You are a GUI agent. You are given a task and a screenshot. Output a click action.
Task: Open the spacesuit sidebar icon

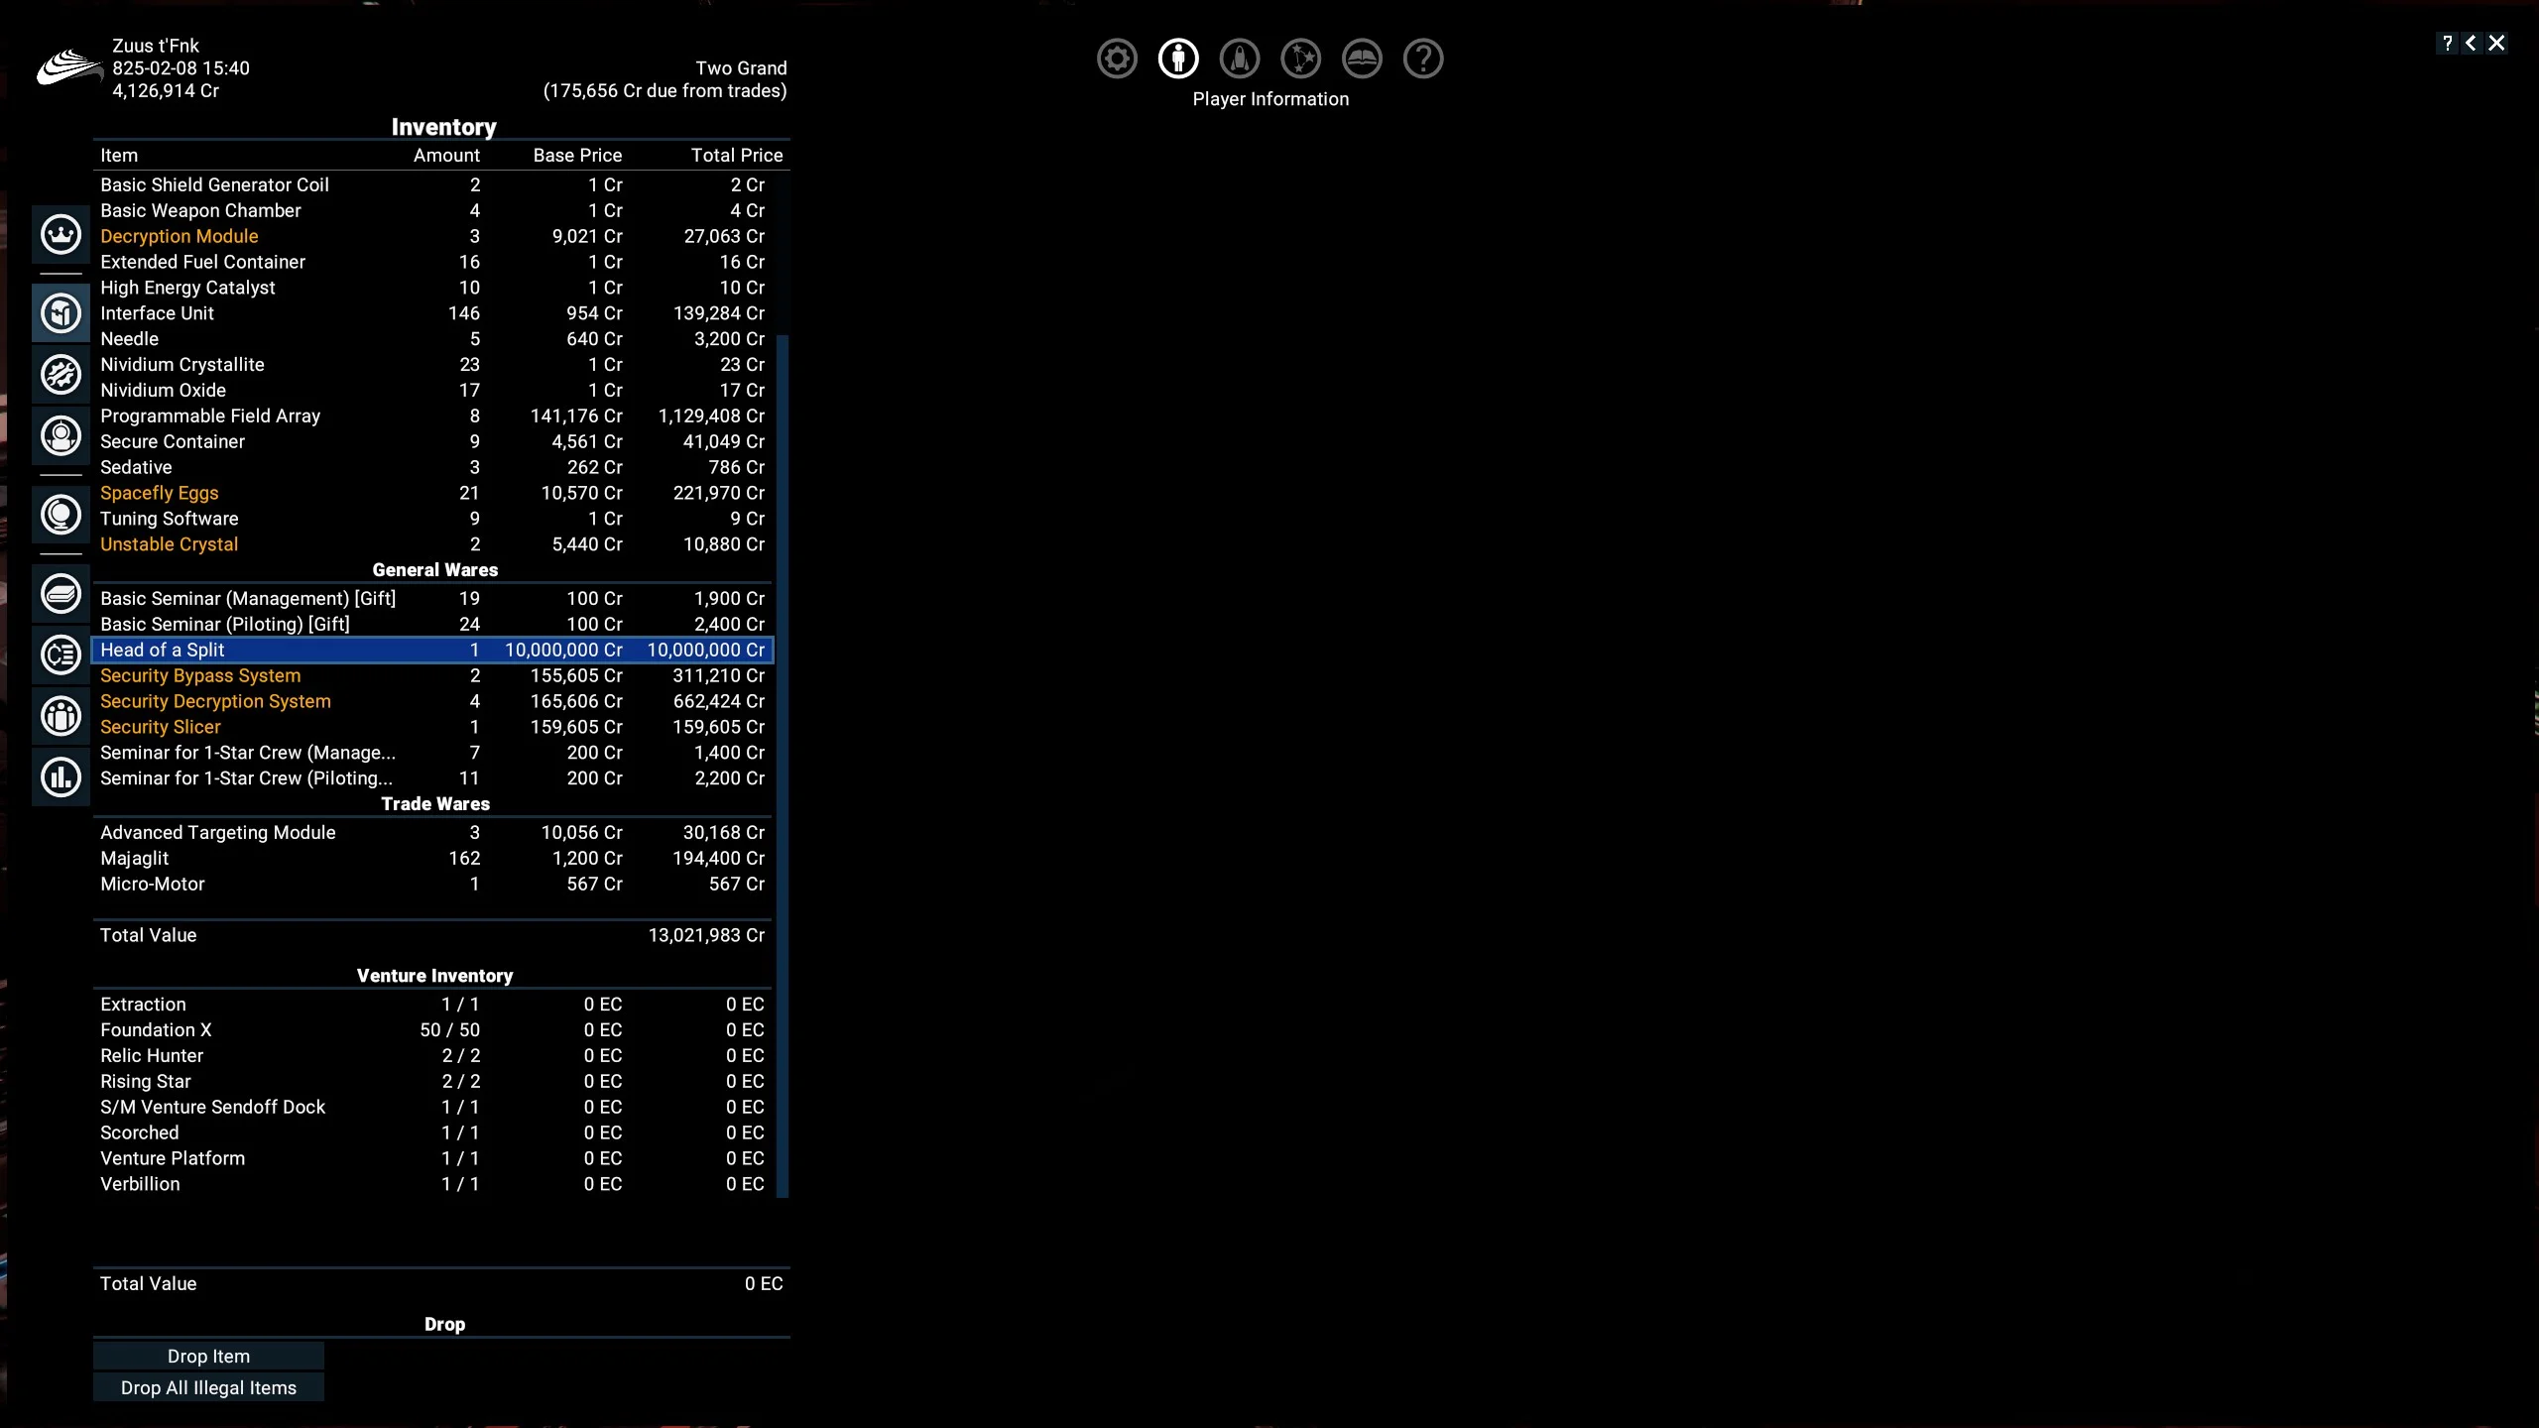click(60, 436)
